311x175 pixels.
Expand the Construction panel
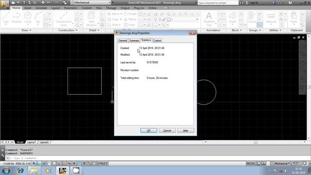(68, 30)
